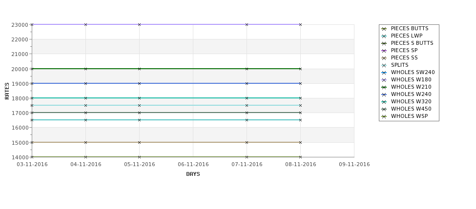476x209 pixels.
Task: Click the 06-11-2016 date axis label
Action: [193, 164]
